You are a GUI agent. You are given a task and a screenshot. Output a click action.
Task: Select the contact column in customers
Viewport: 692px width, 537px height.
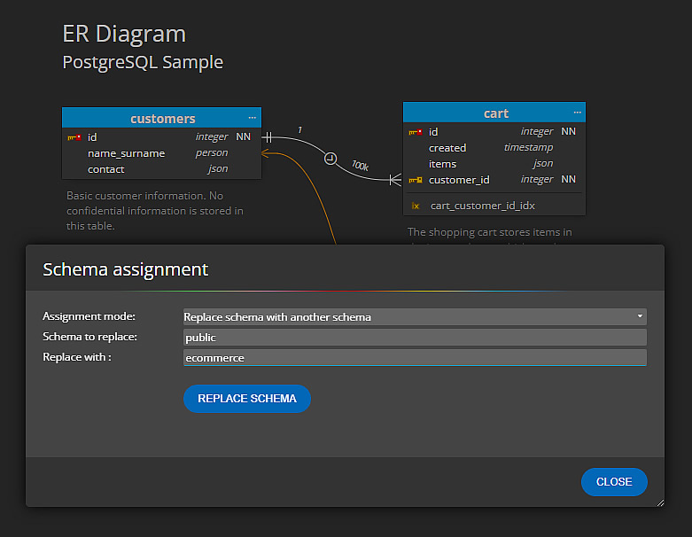(x=161, y=169)
